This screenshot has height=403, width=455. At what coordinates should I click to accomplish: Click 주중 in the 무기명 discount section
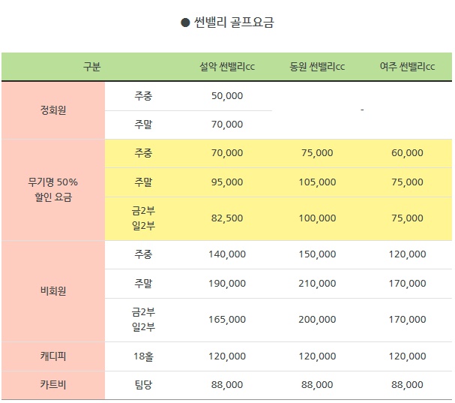pos(143,153)
